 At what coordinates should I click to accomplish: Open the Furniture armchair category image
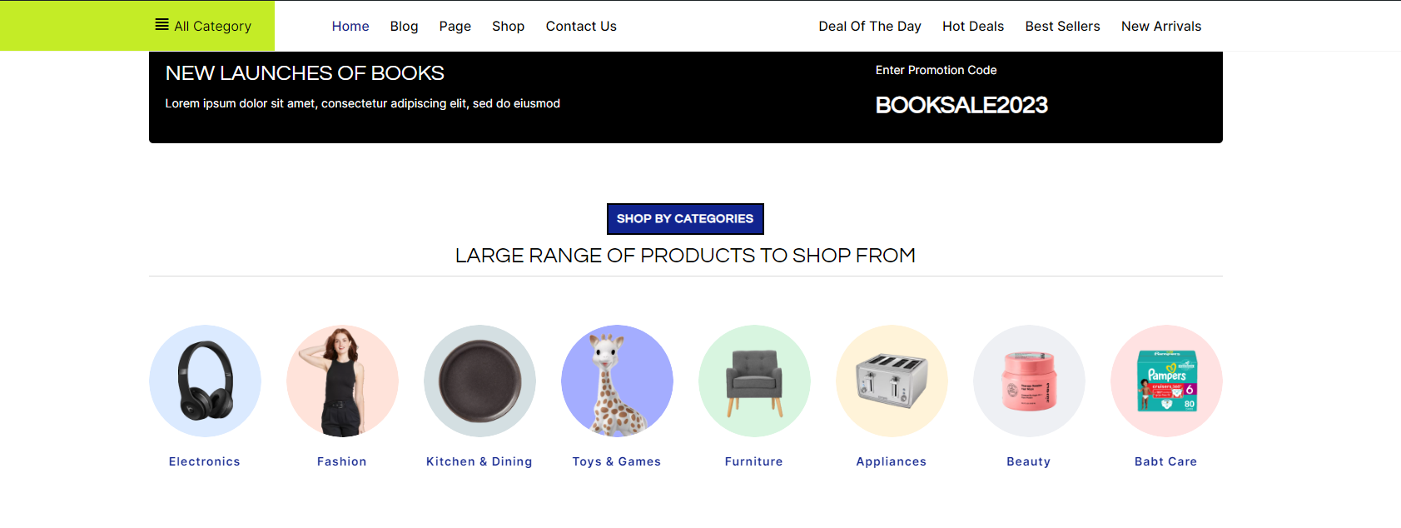point(754,381)
